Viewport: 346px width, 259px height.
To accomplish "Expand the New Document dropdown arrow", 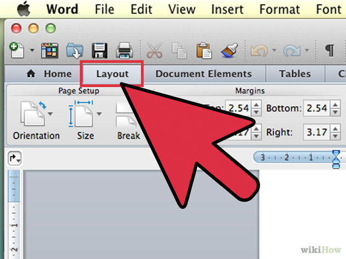I will (x=32, y=50).
